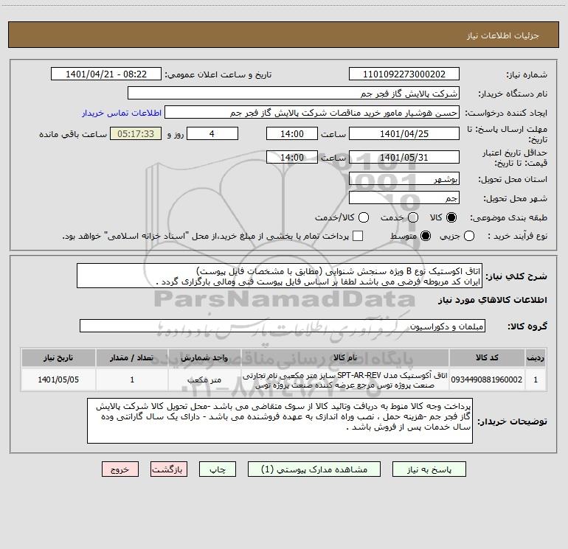The image size is (568, 549).
Task: Click the request creator name field
Action: 312,113
